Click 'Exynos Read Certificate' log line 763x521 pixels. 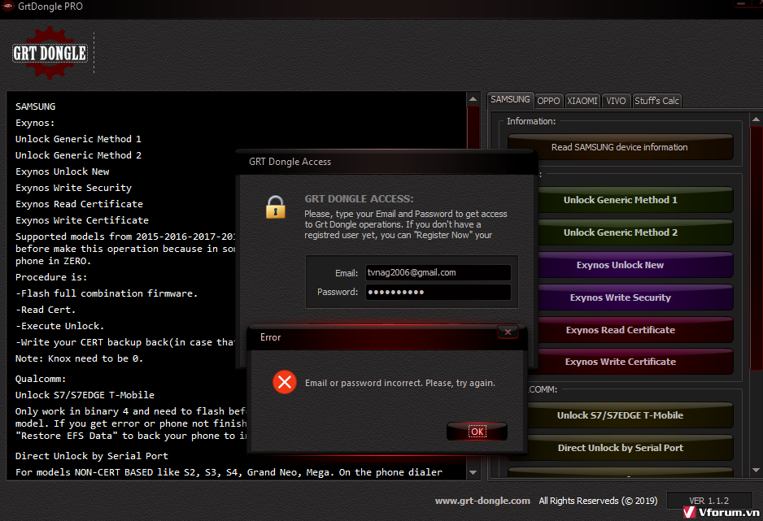tap(80, 204)
